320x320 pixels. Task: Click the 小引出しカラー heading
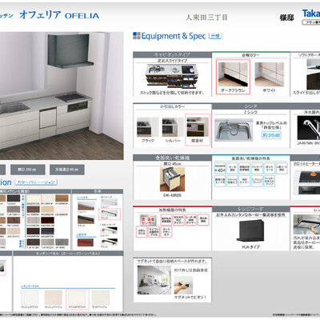coord(172,106)
